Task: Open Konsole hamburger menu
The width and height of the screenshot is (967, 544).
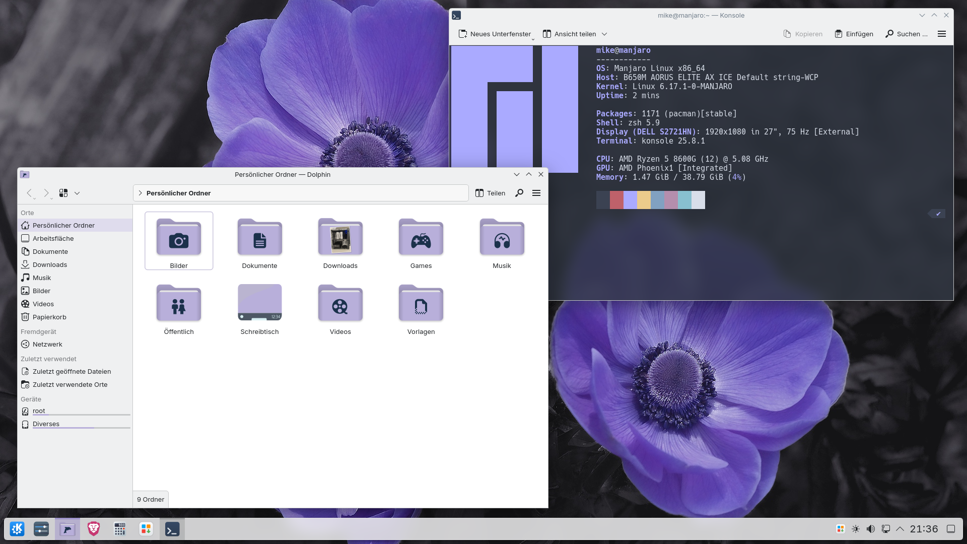Action: 942,34
